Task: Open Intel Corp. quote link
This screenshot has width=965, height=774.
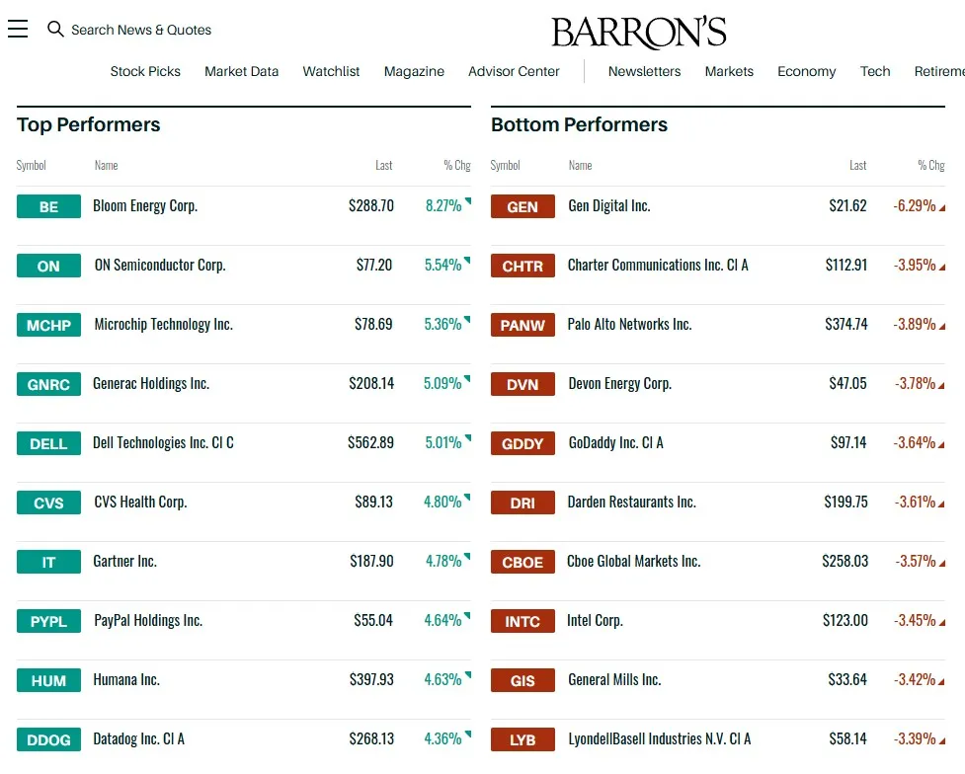Action: coord(596,621)
